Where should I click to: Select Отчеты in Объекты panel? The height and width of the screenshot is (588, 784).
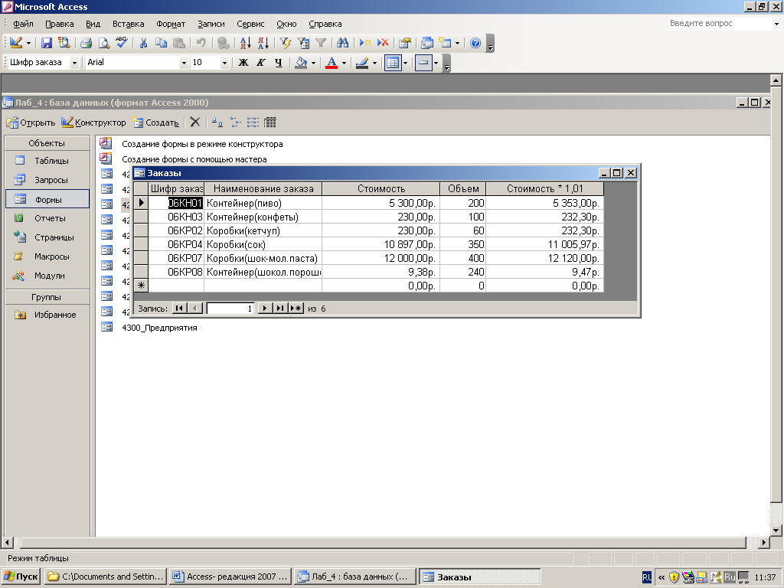(47, 218)
